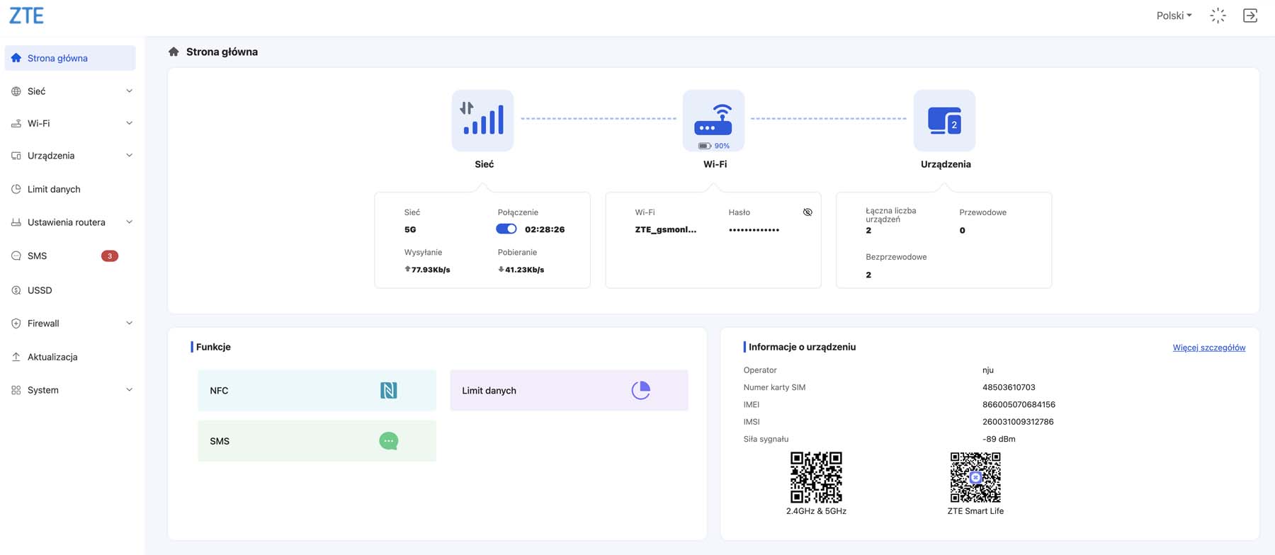Click the Informacje o urządzeniu heading
Image resolution: width=1275 pixels, height=555 pixels.
click(x=802, y=347)
